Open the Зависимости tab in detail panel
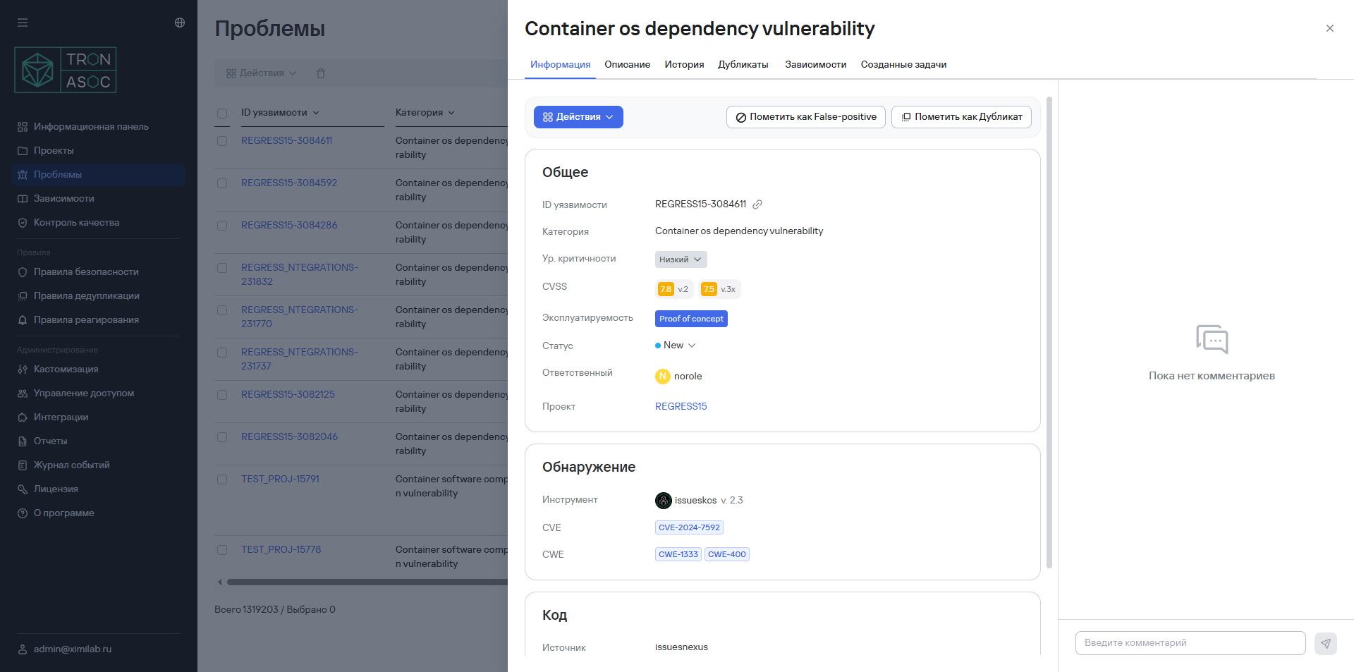Viewport: 1354px width, 672px height. click(x=815, y=64)
